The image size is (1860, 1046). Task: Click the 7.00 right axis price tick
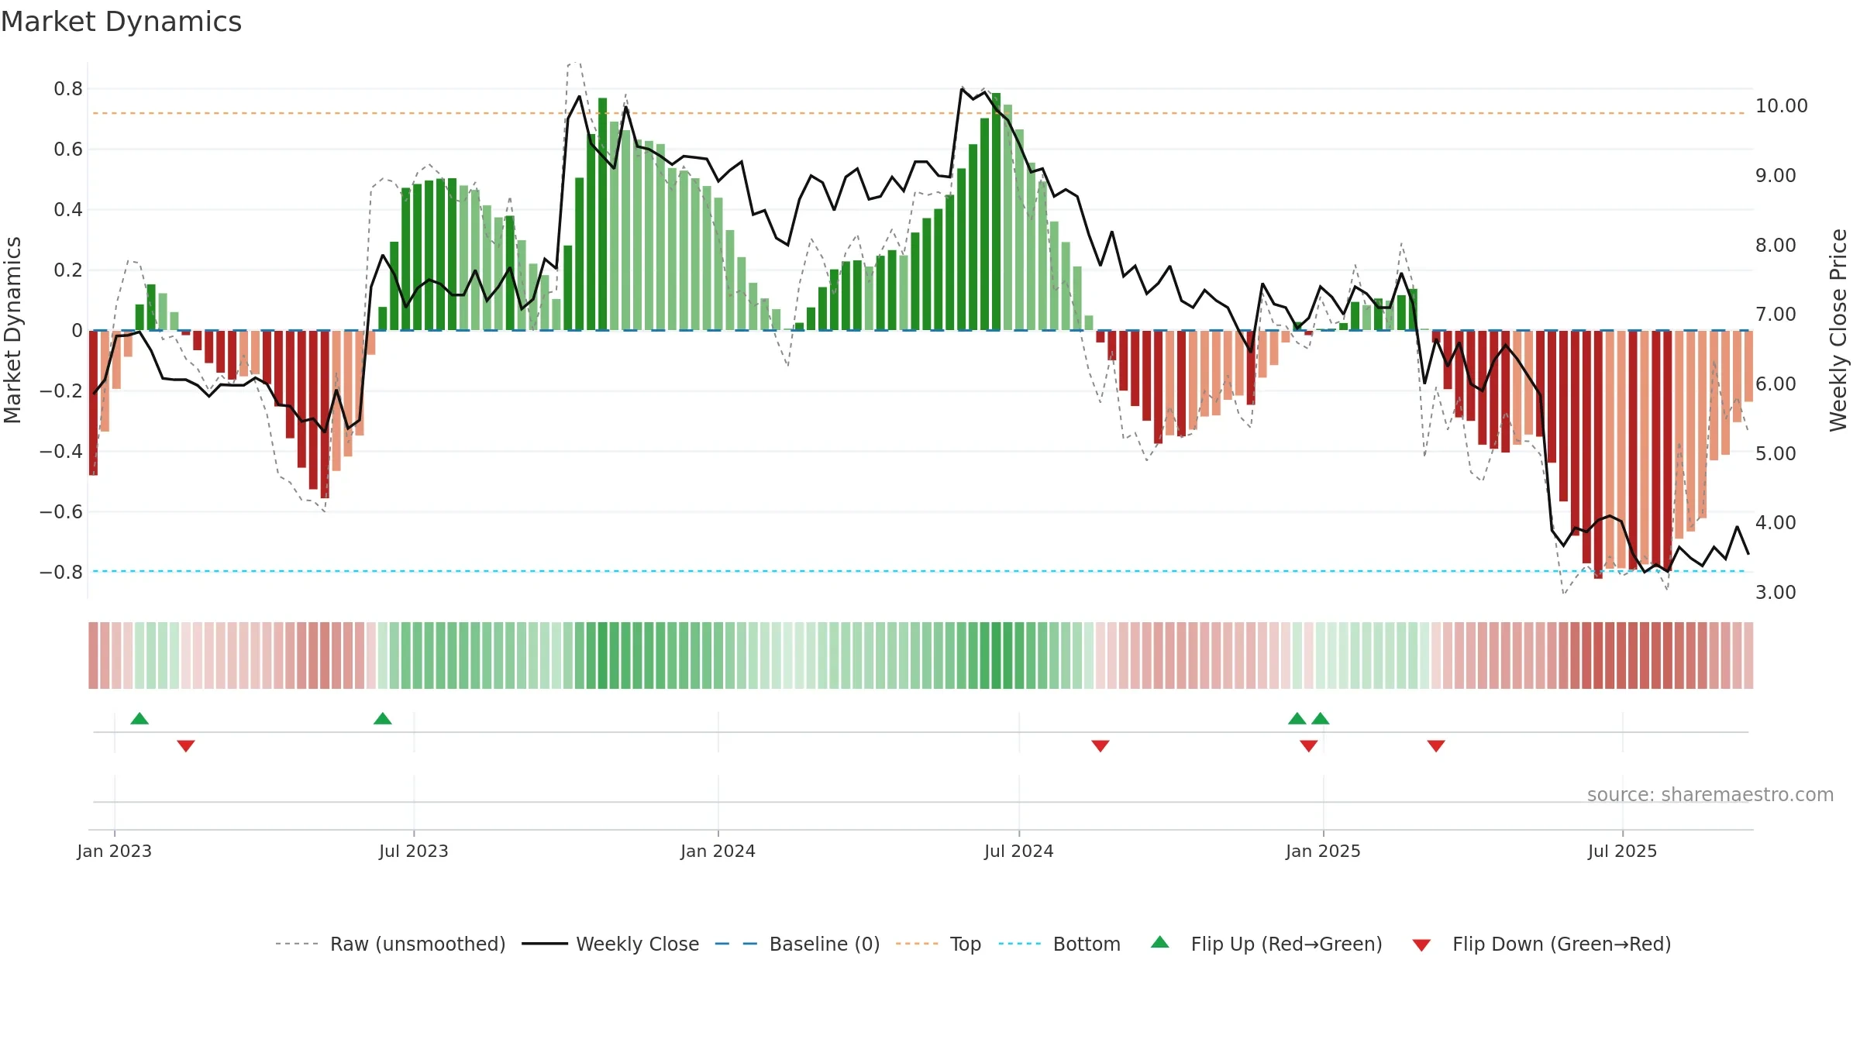point(1776,315)
